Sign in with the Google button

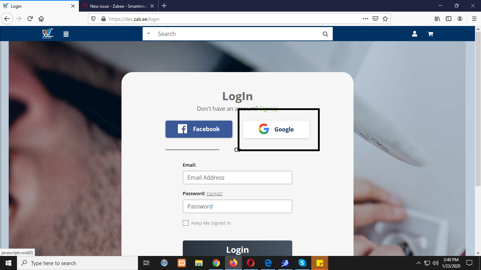point(276,129)
